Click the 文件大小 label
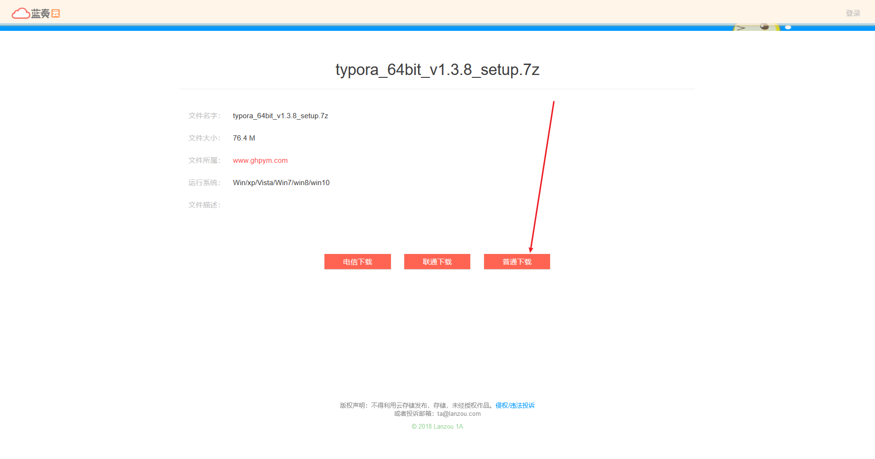Viewport: 875px width, 459px height. [204, 138]
